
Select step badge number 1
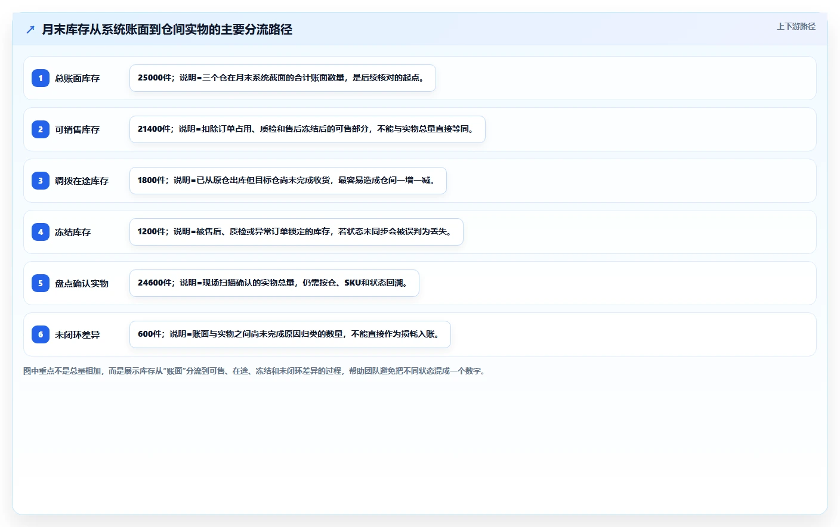pos(41,78)
